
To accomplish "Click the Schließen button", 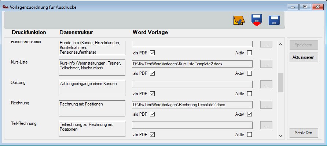I will tap(304, 133).
